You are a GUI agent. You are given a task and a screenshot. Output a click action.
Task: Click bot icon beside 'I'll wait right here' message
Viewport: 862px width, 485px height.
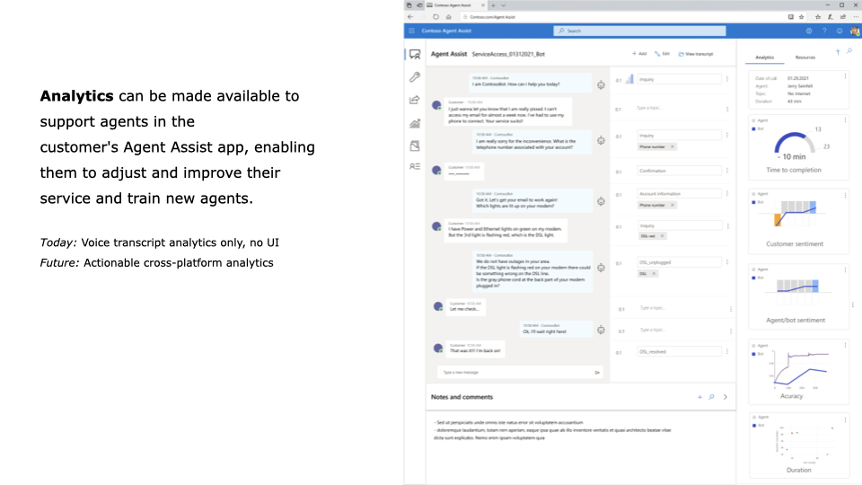601,330
